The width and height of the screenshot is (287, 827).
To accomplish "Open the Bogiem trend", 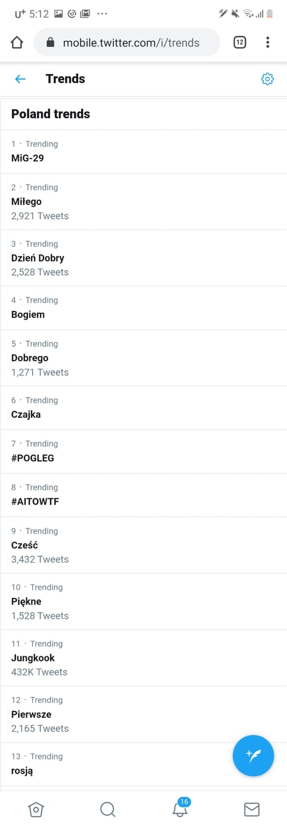I will [x=28, y=314].
